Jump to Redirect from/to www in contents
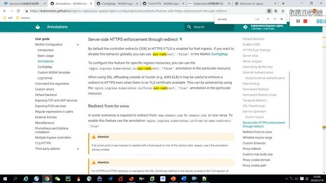The width and height of the screenshot is (326, 183). pyautogui.click(x=257, y=132)
